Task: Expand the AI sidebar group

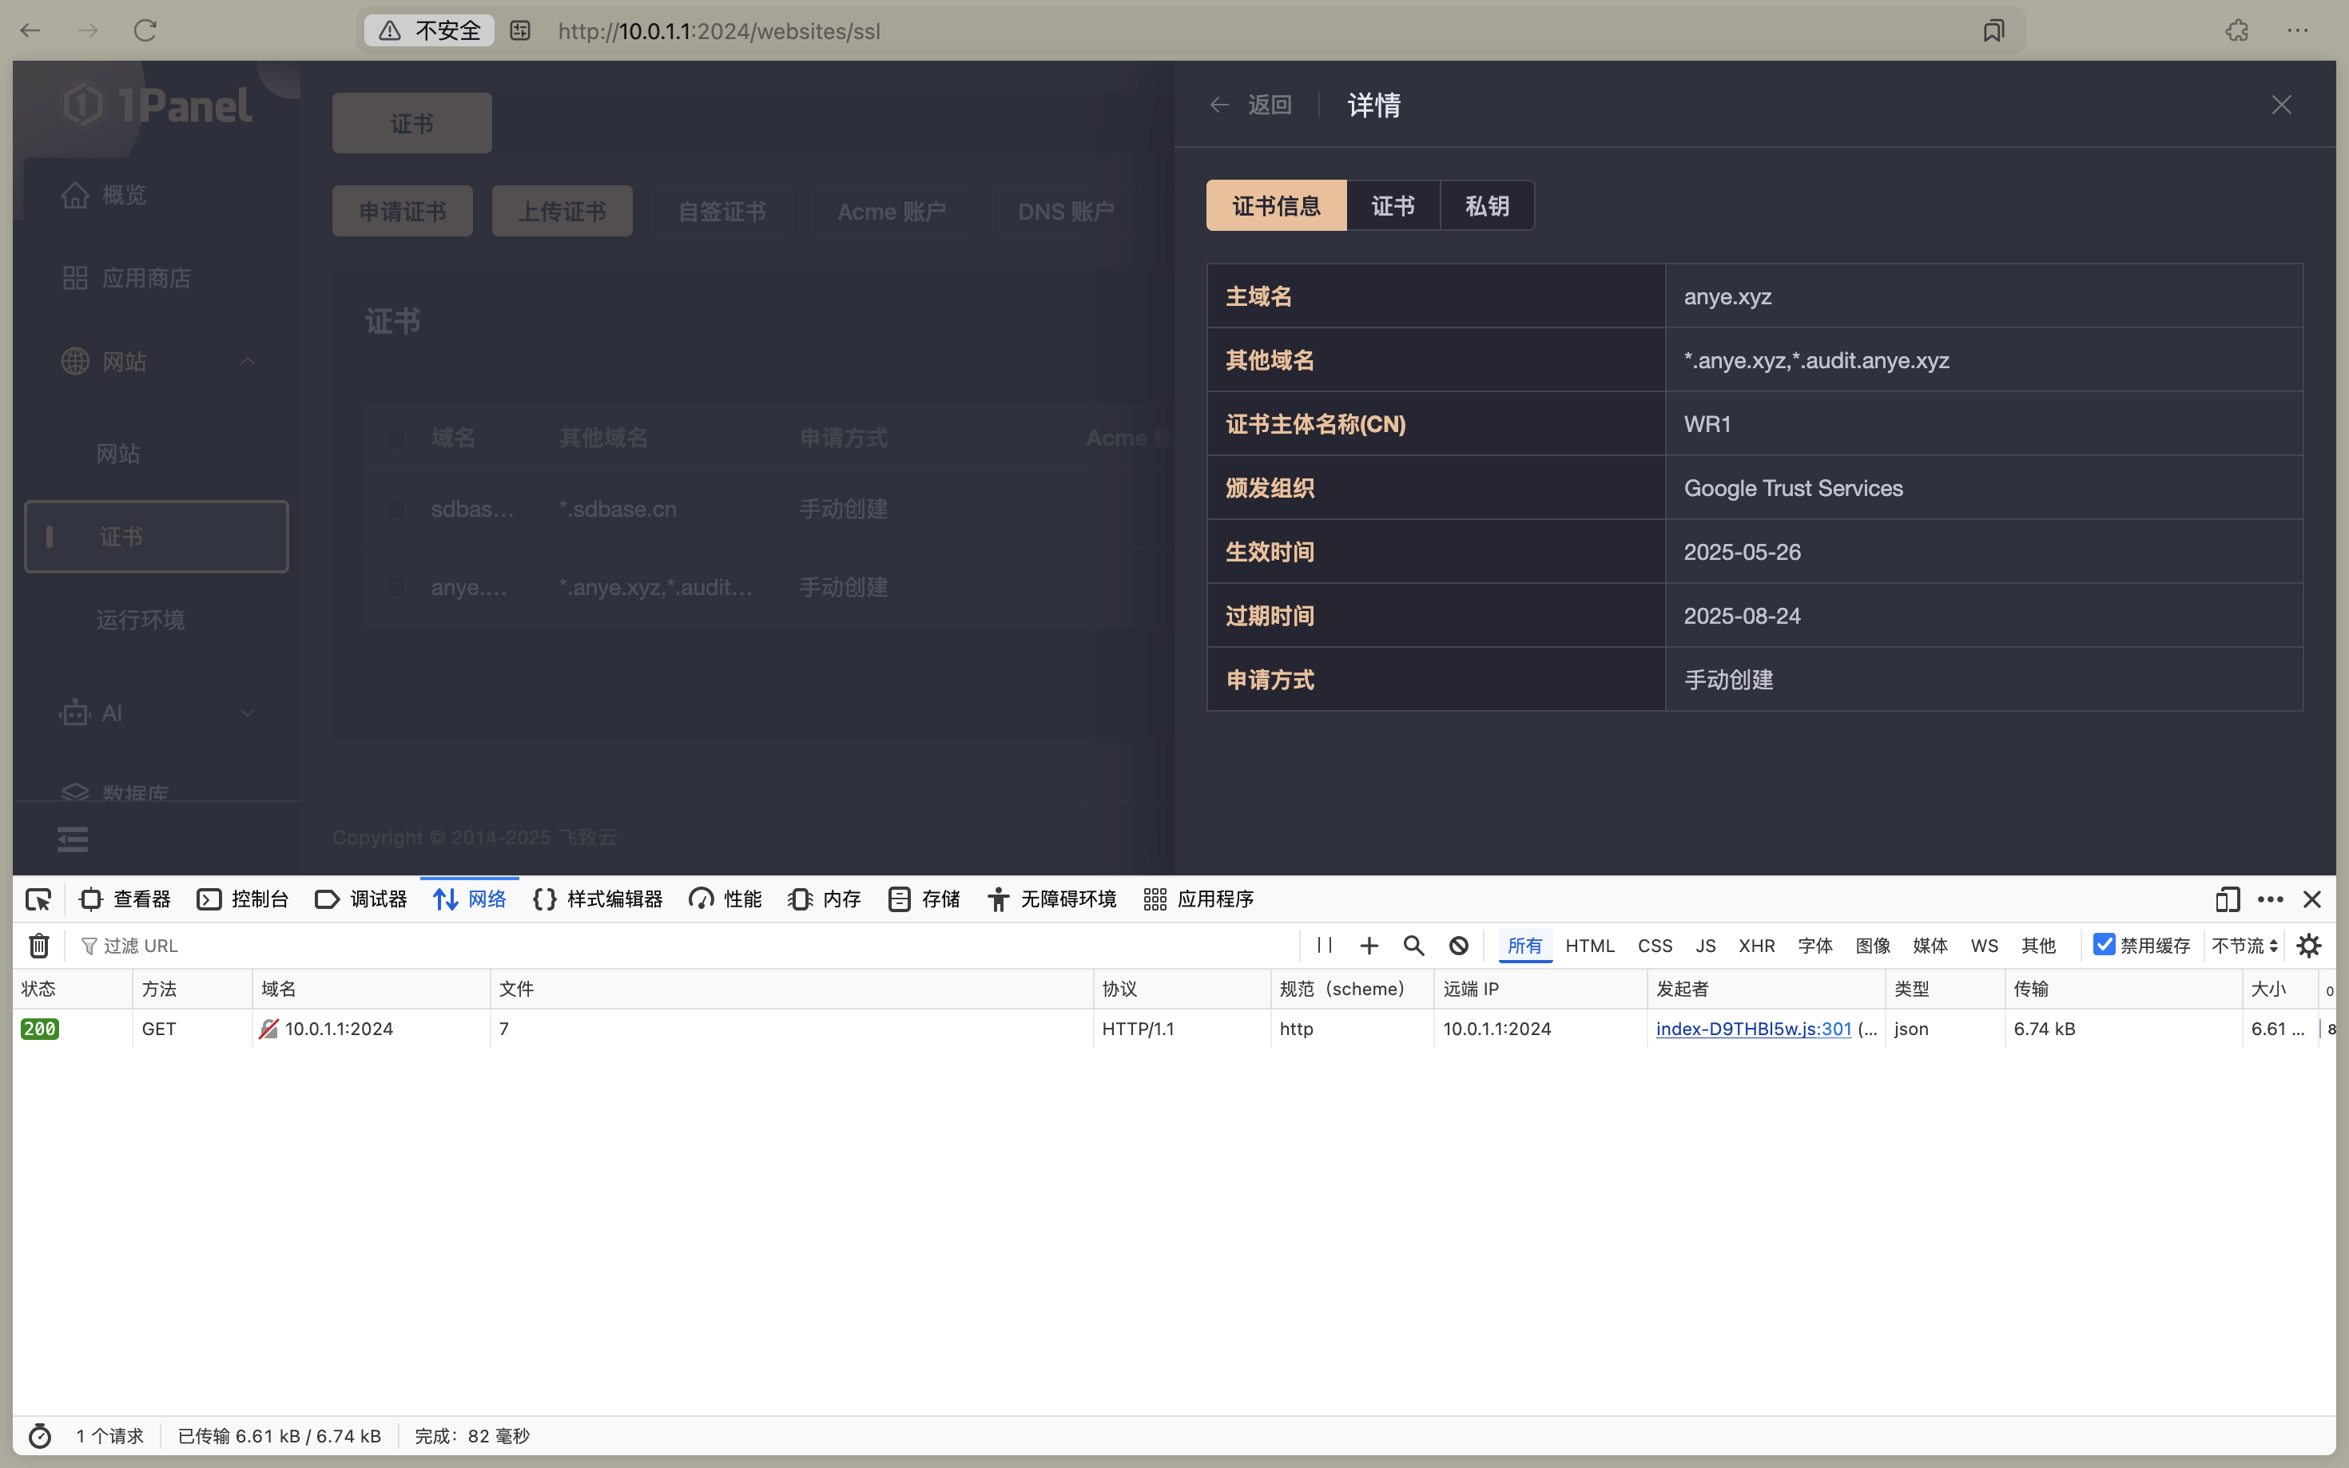Action: coord(155,713)
